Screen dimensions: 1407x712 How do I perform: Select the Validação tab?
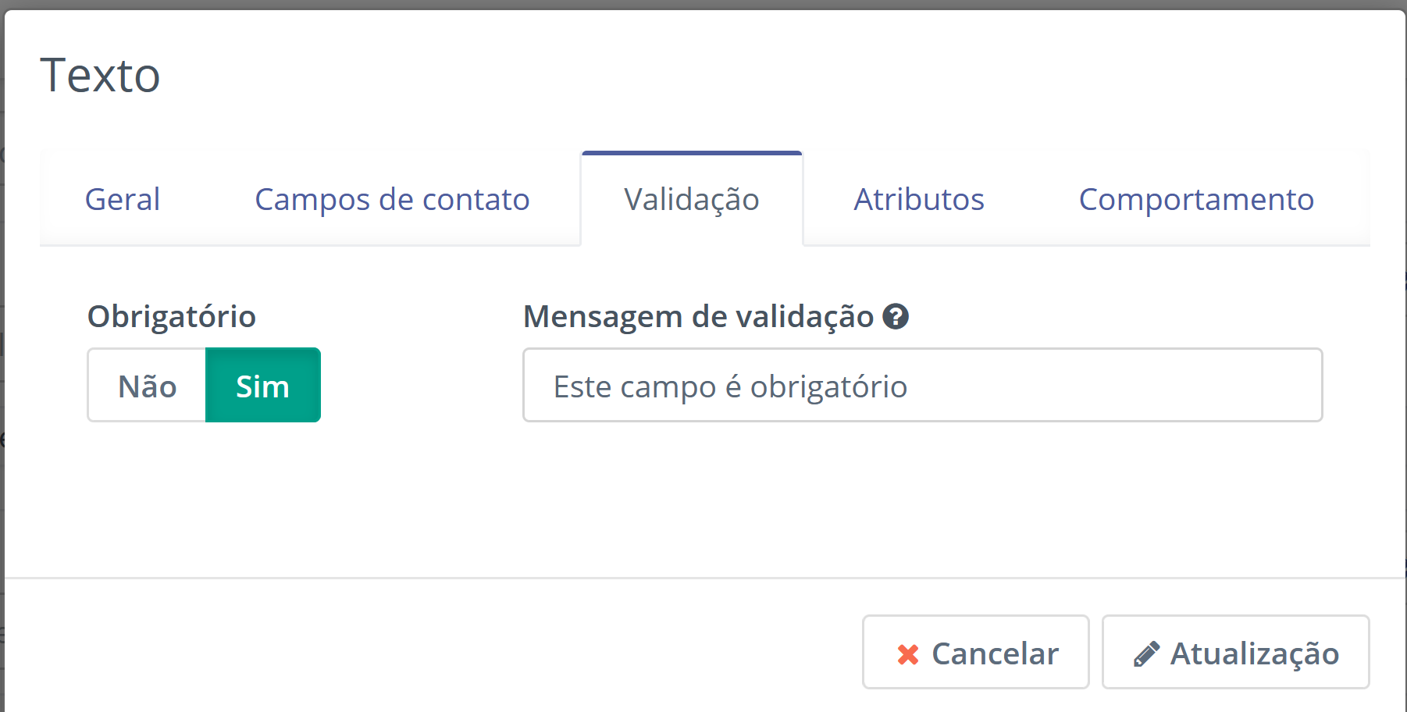[692, 200]
